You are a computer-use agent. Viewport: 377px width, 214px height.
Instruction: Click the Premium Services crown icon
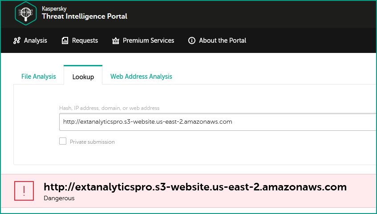coord(116,40)
